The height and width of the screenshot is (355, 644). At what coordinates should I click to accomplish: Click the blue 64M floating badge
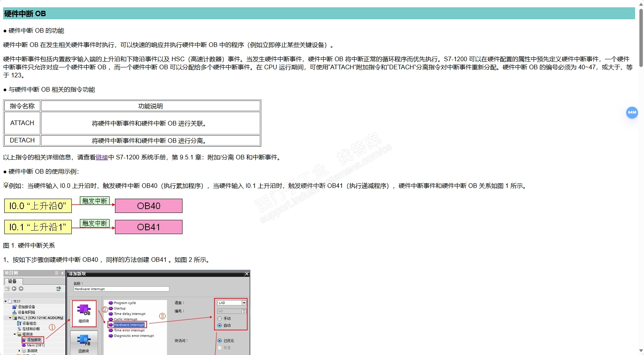pyautogui.click(x=632, y=112)
